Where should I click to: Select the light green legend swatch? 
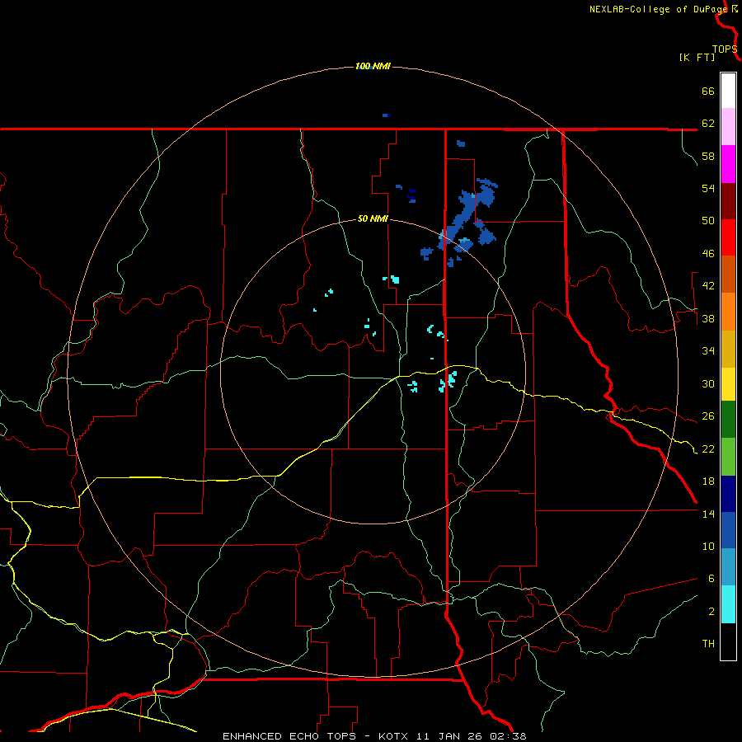coord(728,457)
